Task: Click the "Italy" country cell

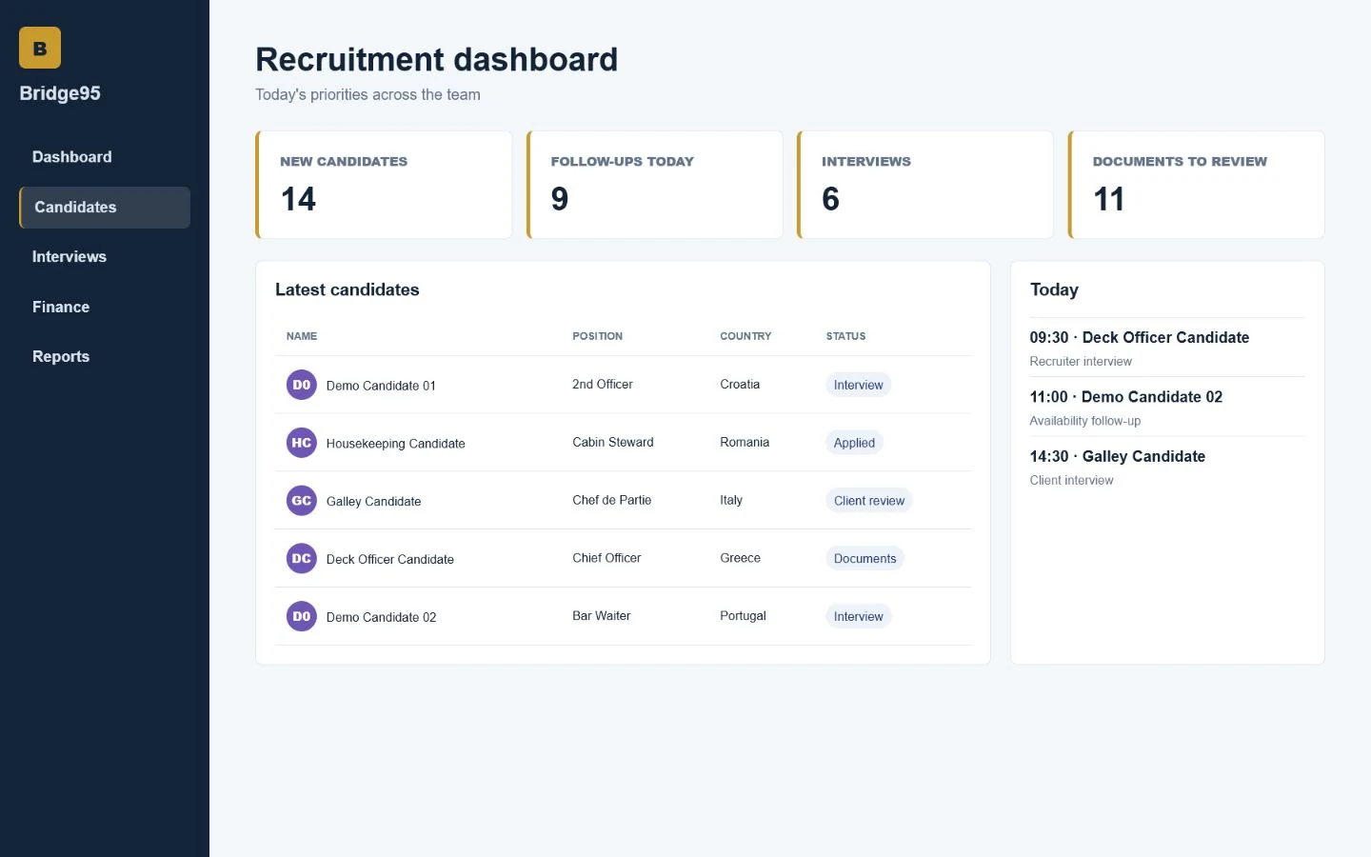Action: tap(731, 501)
